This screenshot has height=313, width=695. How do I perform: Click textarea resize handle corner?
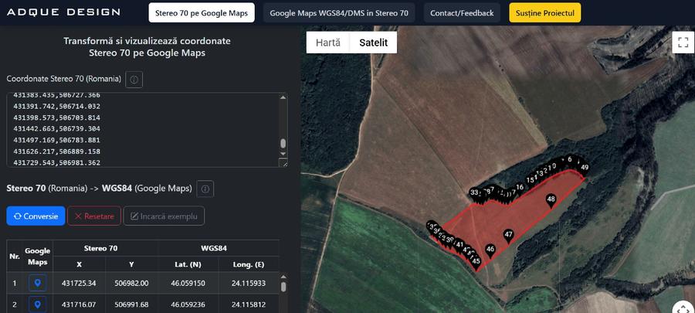click(x=283, y=163)
